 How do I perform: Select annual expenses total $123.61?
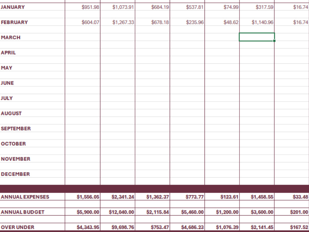pyautogui.click(x=222, y=197)
